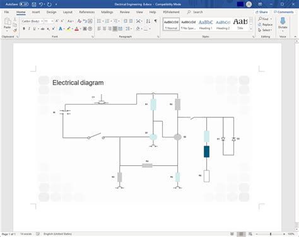Click the Dictate microphone icon

[x=283, y=21]
